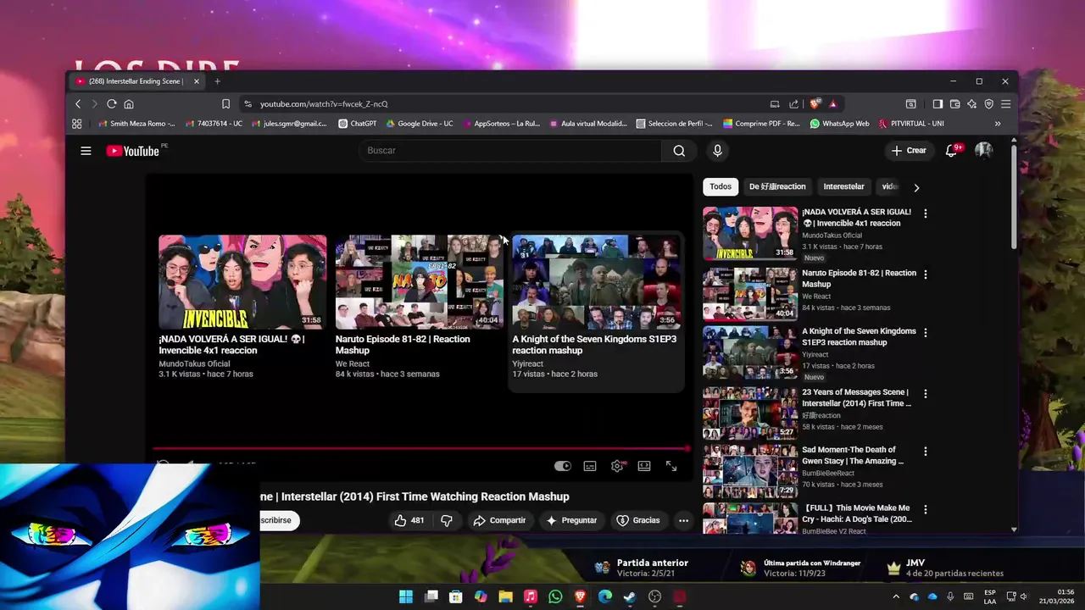Viewport: 1085px width, 610px height.
Task: Open the WhatsApp Web bookmark
Action: tap(839, 124)
